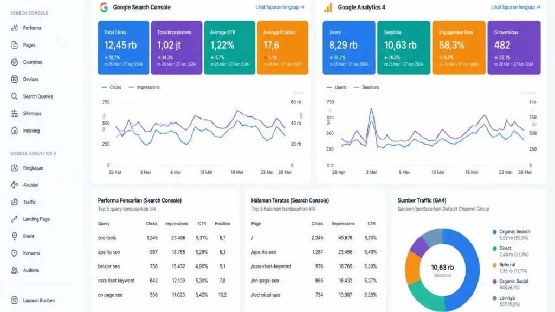Open Konversi in sidebar

point(31,253)
